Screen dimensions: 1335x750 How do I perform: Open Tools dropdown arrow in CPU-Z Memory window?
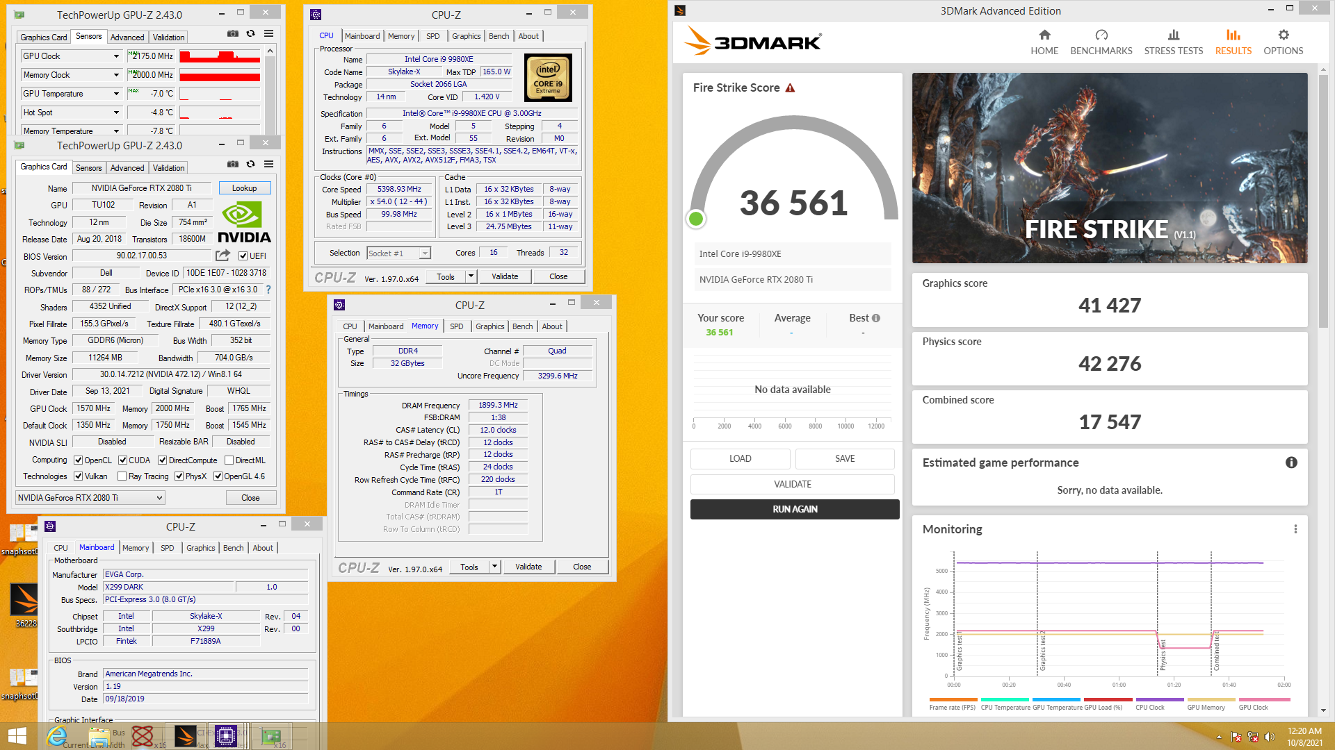(x=494, y=567)
